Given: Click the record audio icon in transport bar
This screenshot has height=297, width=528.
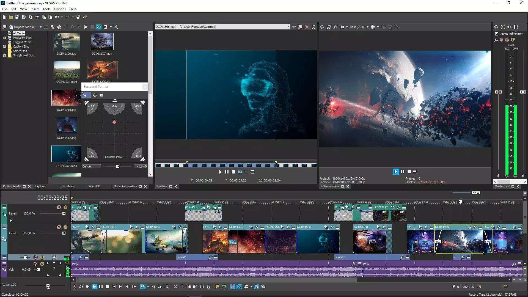Looking at the screenshot, I should pyautogui.click(x=74, y=287).
